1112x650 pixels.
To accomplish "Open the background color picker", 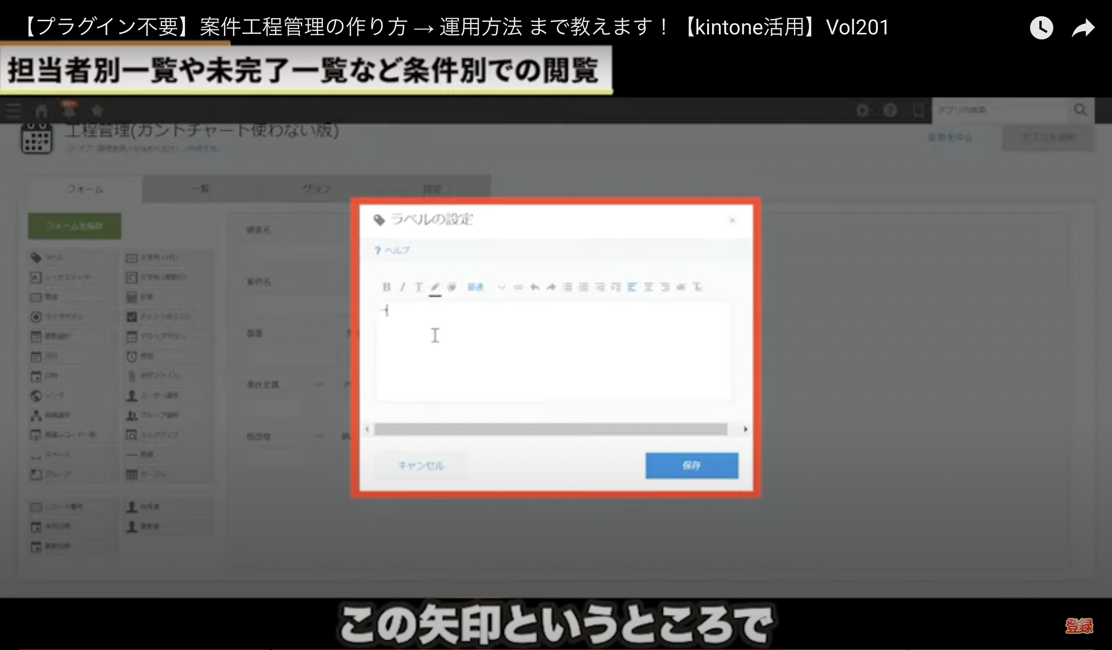I will click(x=451, y=287).
